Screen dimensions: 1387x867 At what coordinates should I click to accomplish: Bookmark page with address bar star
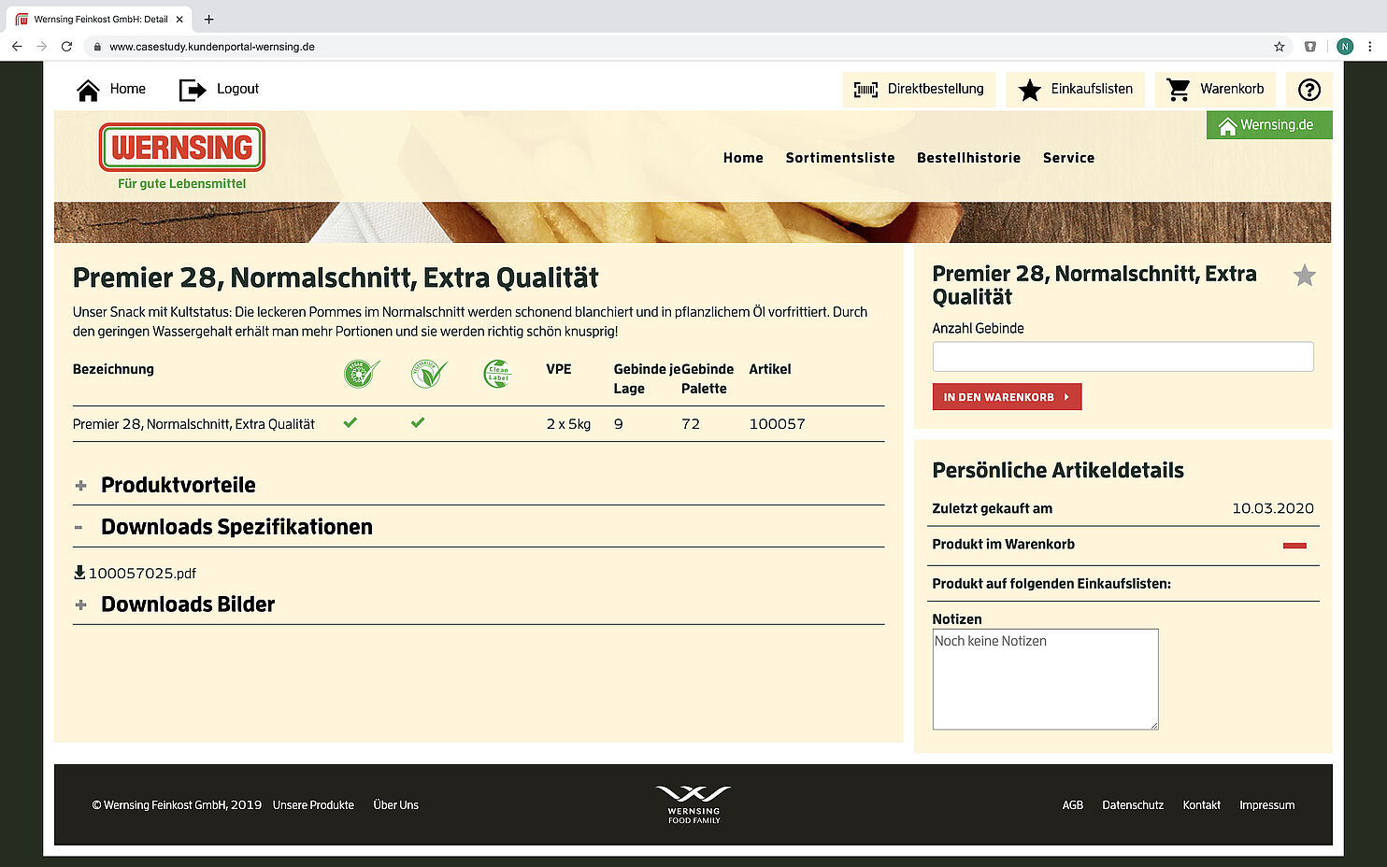pos(1279,47)
